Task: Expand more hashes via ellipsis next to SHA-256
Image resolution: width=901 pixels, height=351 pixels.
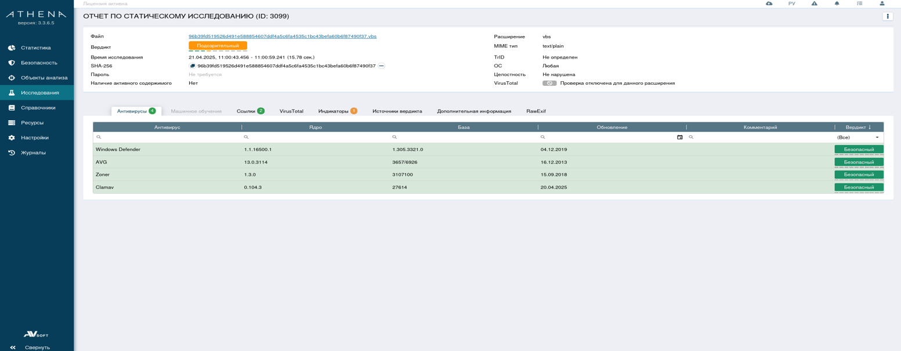Action: (x=381, y=66)
